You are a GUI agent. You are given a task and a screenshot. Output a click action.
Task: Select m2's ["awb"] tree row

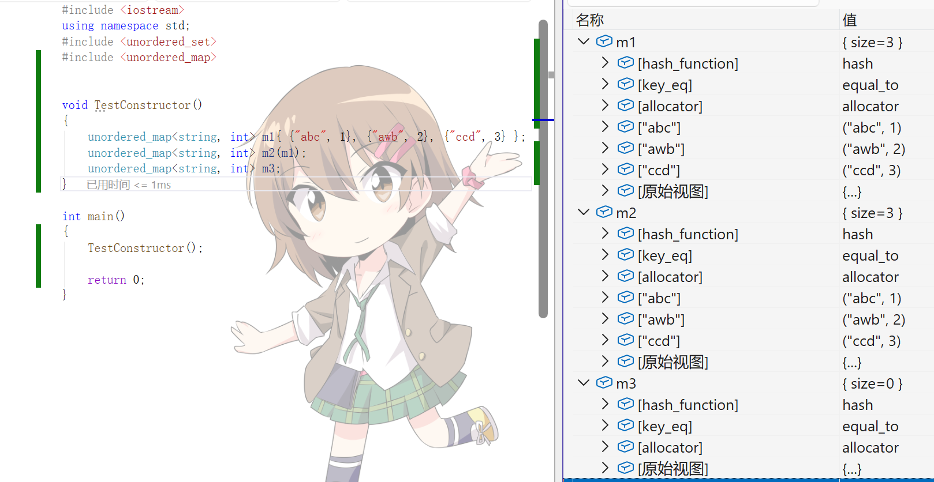point(749,319)
